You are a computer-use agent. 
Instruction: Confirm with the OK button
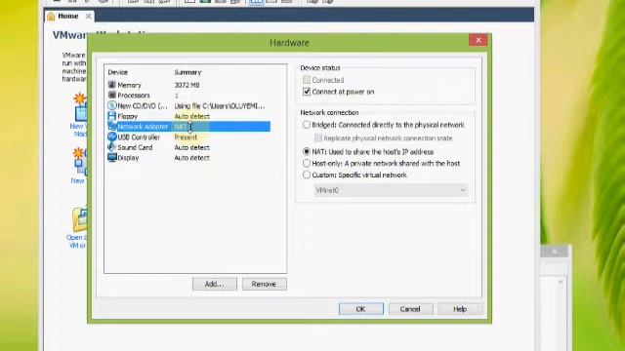[x=361, y=309]
